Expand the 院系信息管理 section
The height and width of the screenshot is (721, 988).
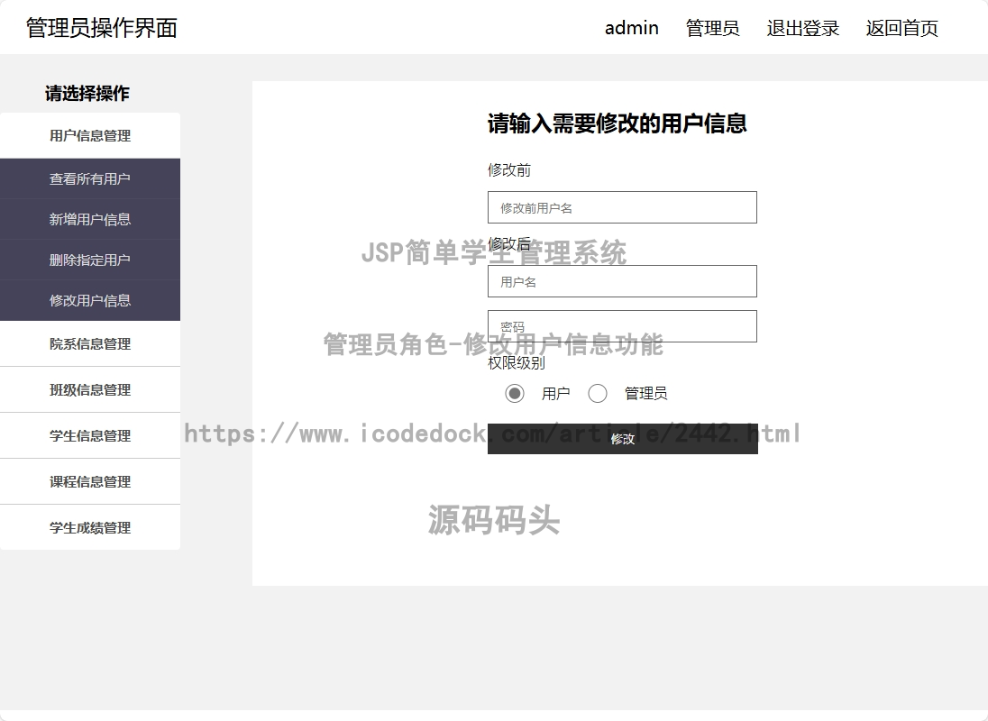(90, 343)
